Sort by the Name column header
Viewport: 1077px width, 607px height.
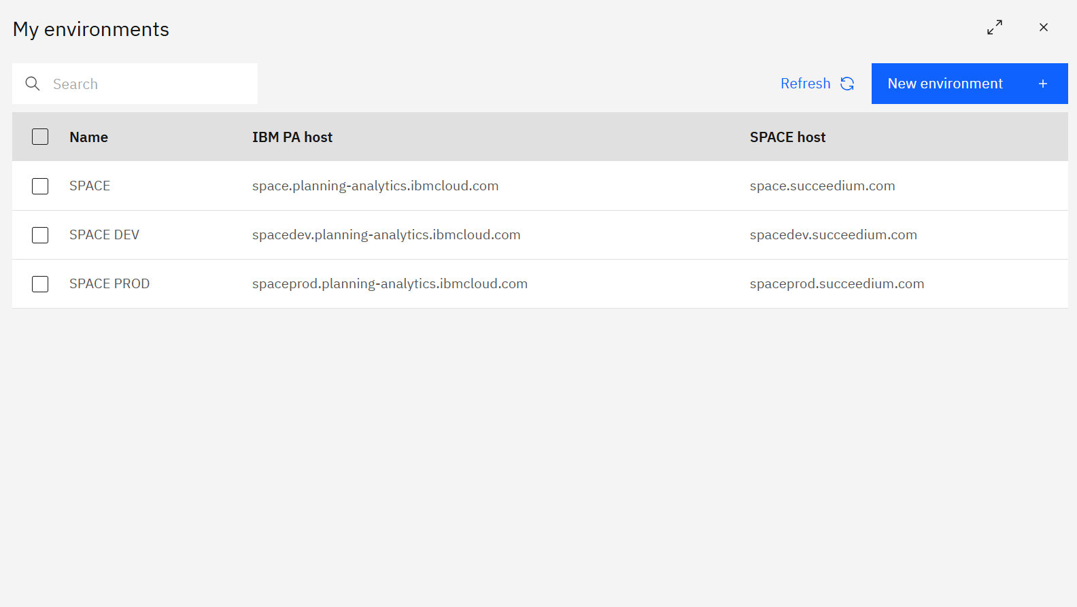88,137
